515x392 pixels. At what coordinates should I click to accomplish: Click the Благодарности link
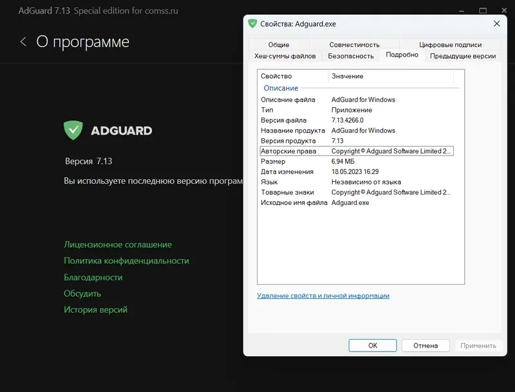click(x=93, y=277)
